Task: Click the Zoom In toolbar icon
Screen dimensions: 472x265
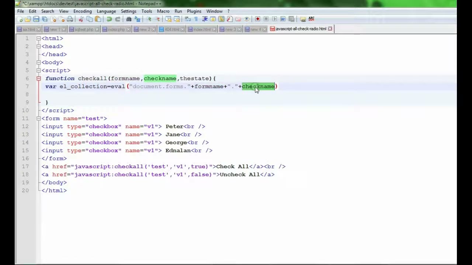Action: 149,19
